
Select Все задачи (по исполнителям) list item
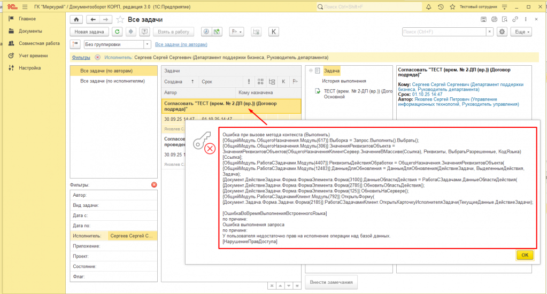coord(112,81)
